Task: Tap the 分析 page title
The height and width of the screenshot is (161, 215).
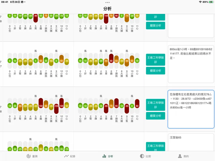Action: pyautogui.click(x=107, y=9)
